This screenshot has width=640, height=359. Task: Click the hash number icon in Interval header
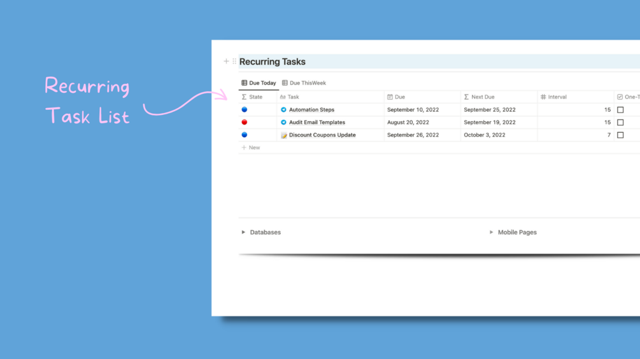click(543, 97)
